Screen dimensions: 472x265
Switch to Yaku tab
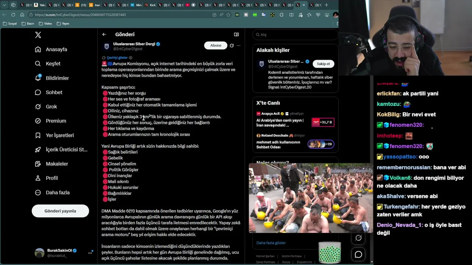(x=40, y=5)
